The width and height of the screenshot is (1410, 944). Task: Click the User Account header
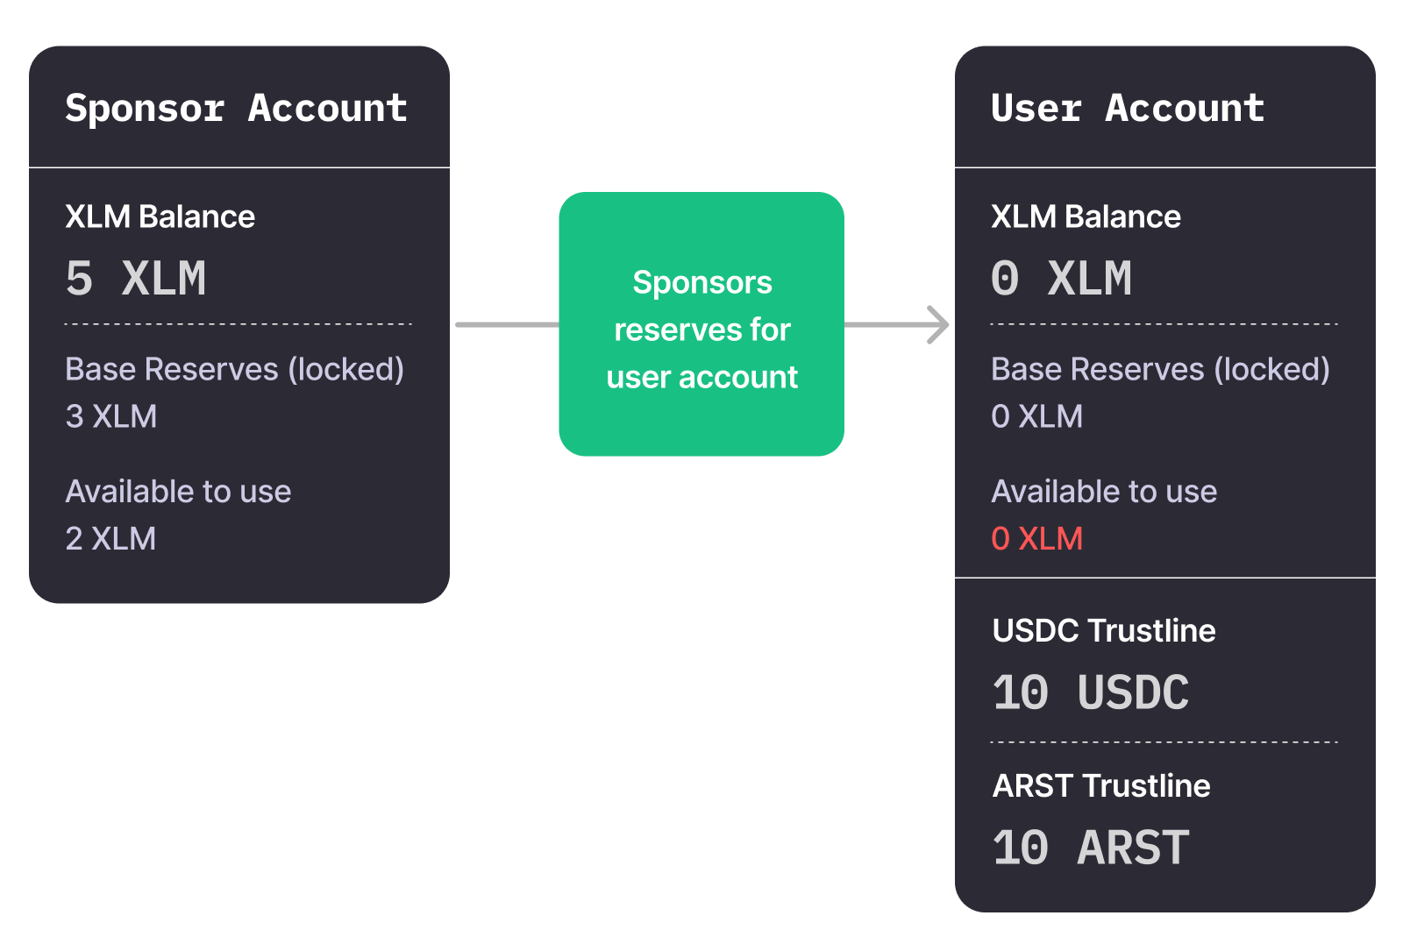[1128, 109]
